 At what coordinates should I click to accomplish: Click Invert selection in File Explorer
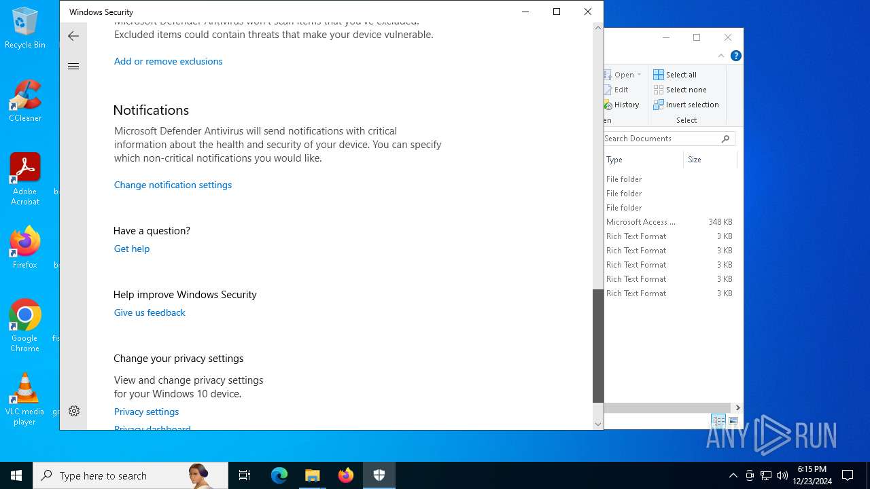pos(686,105)
